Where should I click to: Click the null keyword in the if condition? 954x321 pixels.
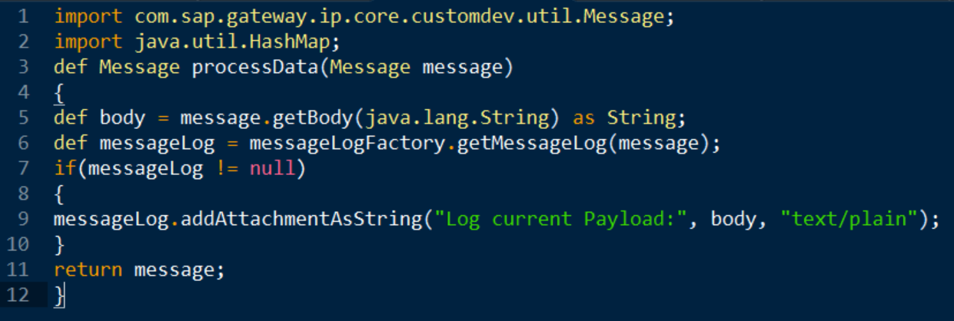pyautogui.click(x=272, y=169)
